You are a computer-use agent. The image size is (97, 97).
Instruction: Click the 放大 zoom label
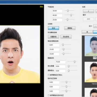(x=91, y=26)
